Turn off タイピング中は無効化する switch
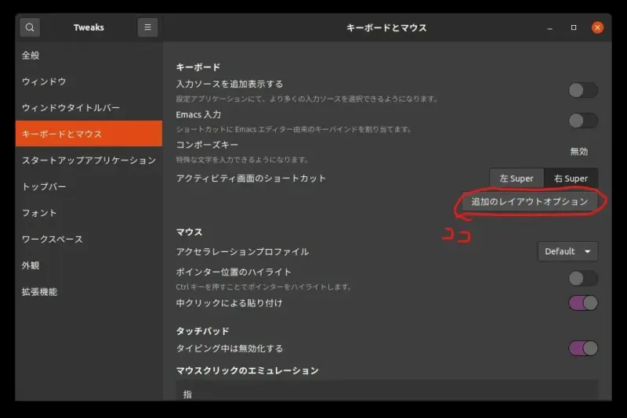Viewport: 627px width, 418px height. 583,348
